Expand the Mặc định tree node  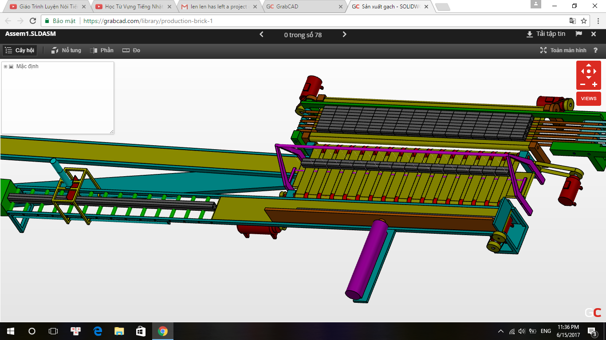5,67
